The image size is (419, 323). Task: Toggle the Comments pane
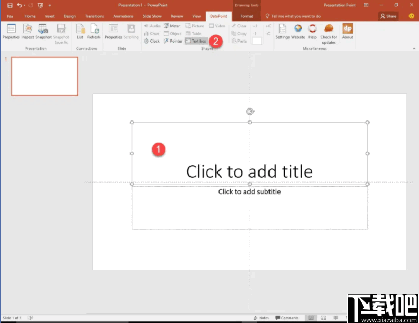(x=287, y=318)
